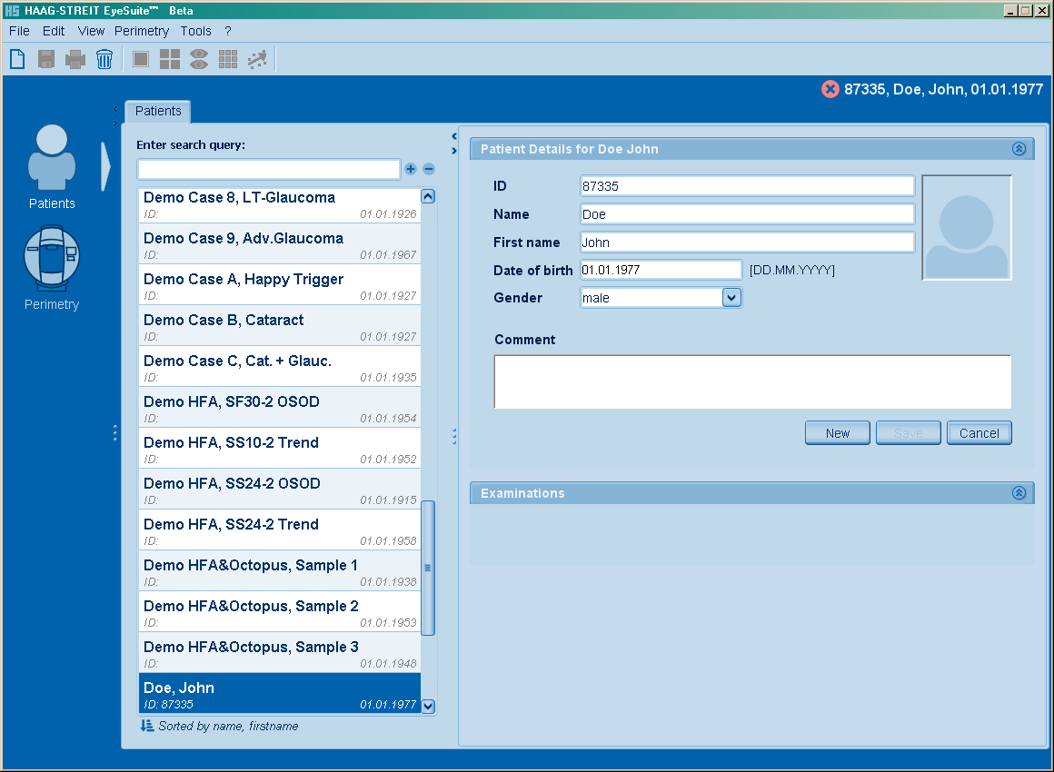The width and height of the screenshot is (1054, 772).
Task: Collapse the Patient Details panel
Action: point(1019,149)
